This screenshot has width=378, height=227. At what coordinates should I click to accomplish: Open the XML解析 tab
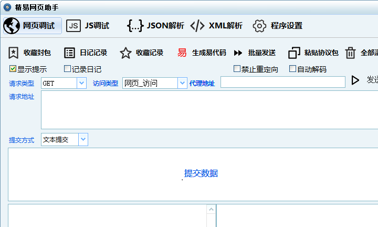click(x=216, y=26)
